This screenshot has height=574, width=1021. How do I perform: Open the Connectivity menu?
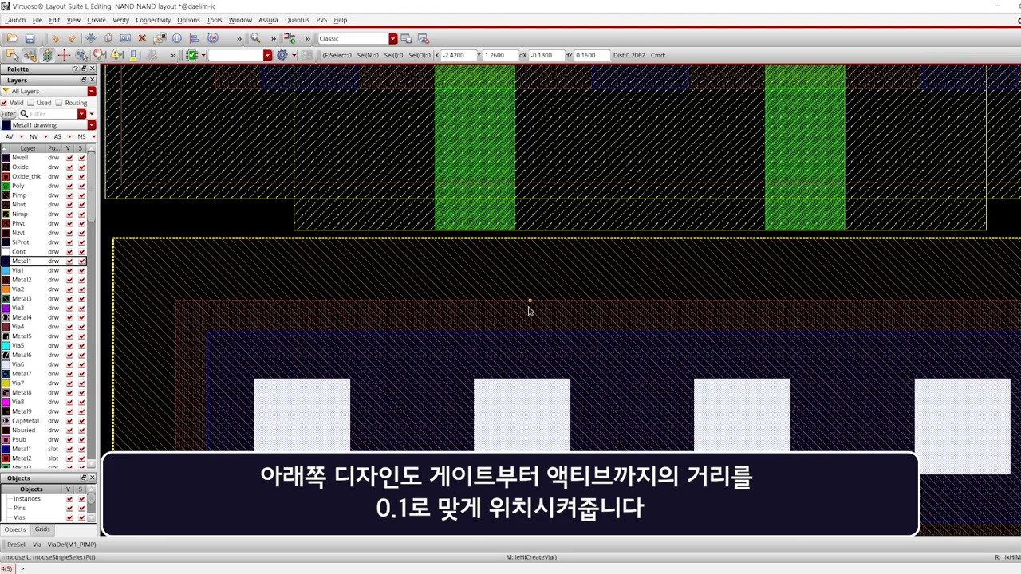(153, 20)
